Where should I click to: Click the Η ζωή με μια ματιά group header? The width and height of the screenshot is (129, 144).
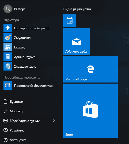[77, 9]
